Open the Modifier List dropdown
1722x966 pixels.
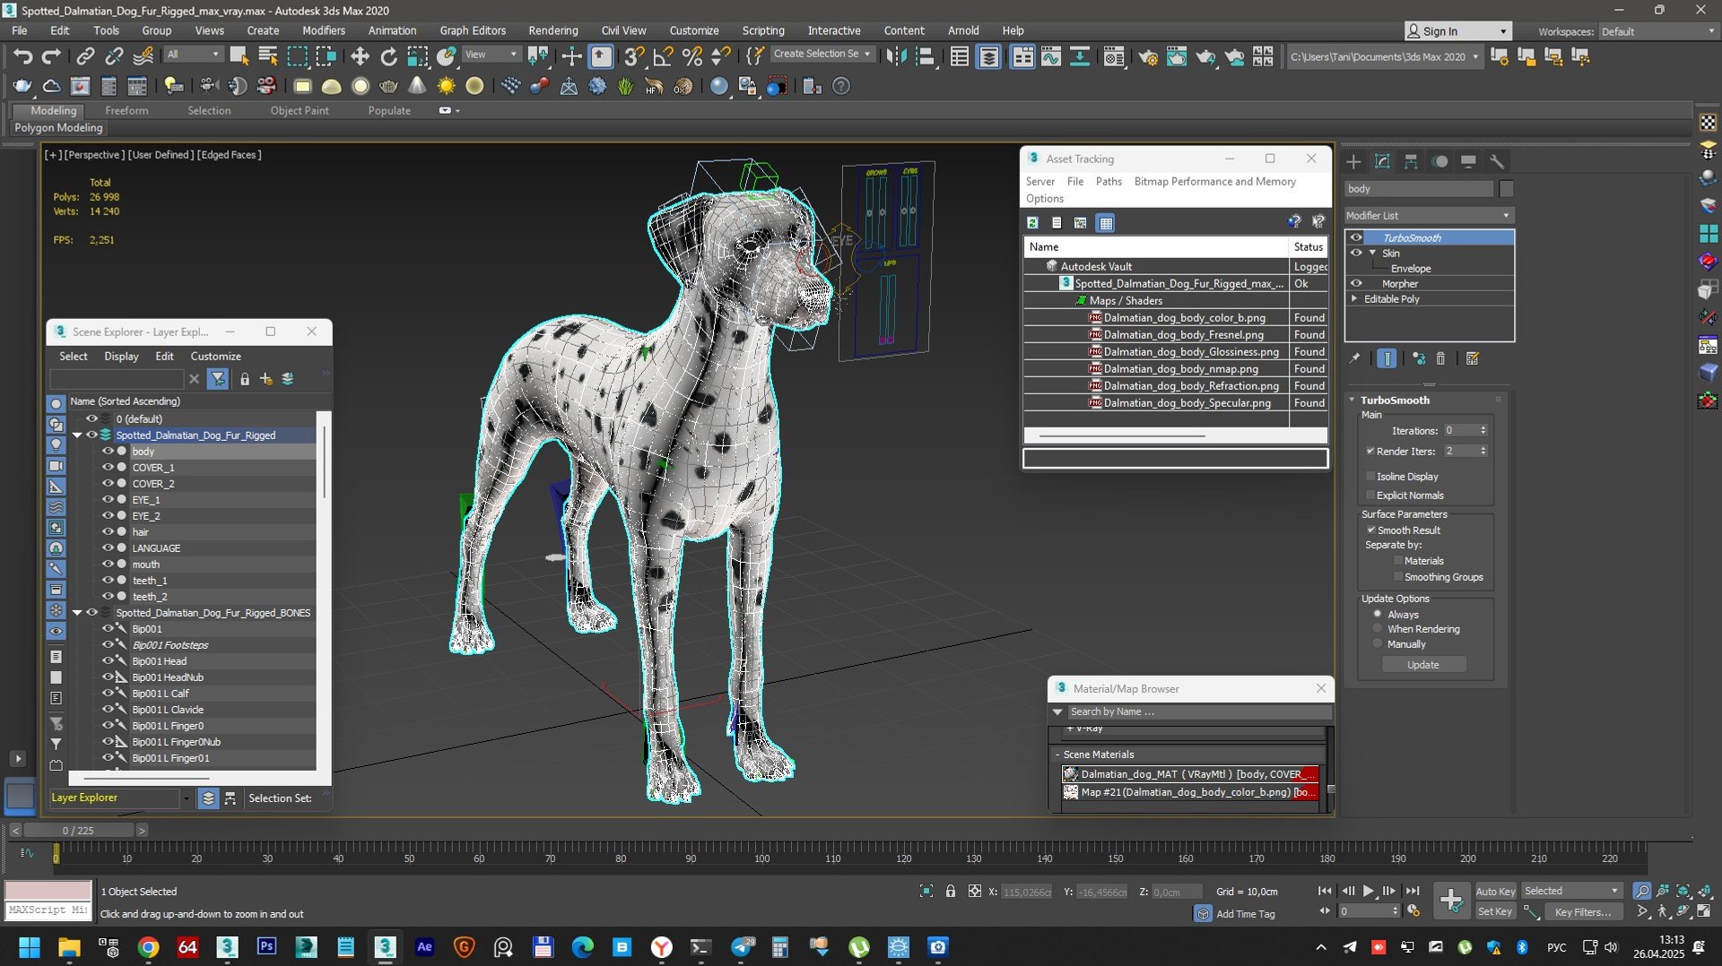tap(1429, 215)
